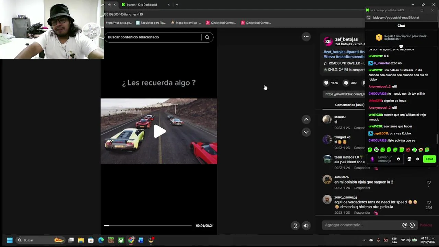Open the Windows Start menu
The image size is (439, 247).
[10, 240]
